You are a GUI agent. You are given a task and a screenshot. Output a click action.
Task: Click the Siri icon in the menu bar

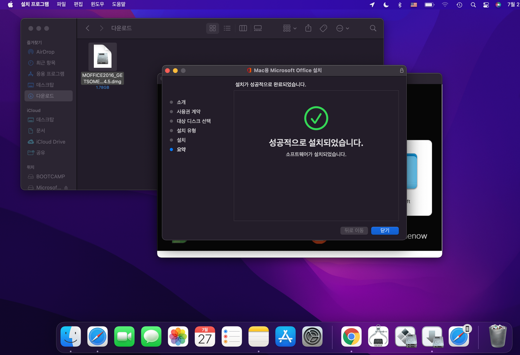click(498, 5)
